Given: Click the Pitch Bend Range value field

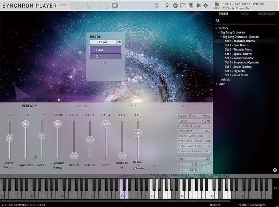Looking at the screenshot, I should tap(194, 126).
